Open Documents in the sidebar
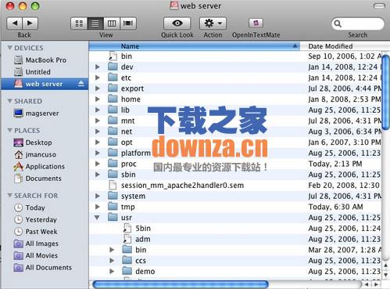Viewport: 390px width, 289px height. 45,179
